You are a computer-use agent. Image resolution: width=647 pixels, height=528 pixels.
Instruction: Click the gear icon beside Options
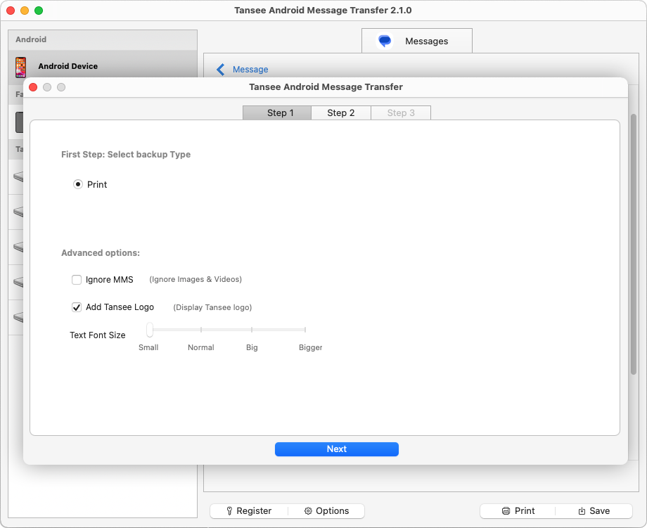pyautogui.click(x=308, y=510)
